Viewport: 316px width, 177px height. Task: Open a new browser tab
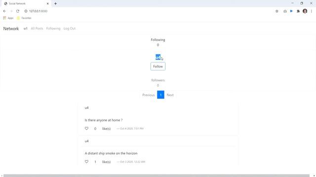[55, 3]
